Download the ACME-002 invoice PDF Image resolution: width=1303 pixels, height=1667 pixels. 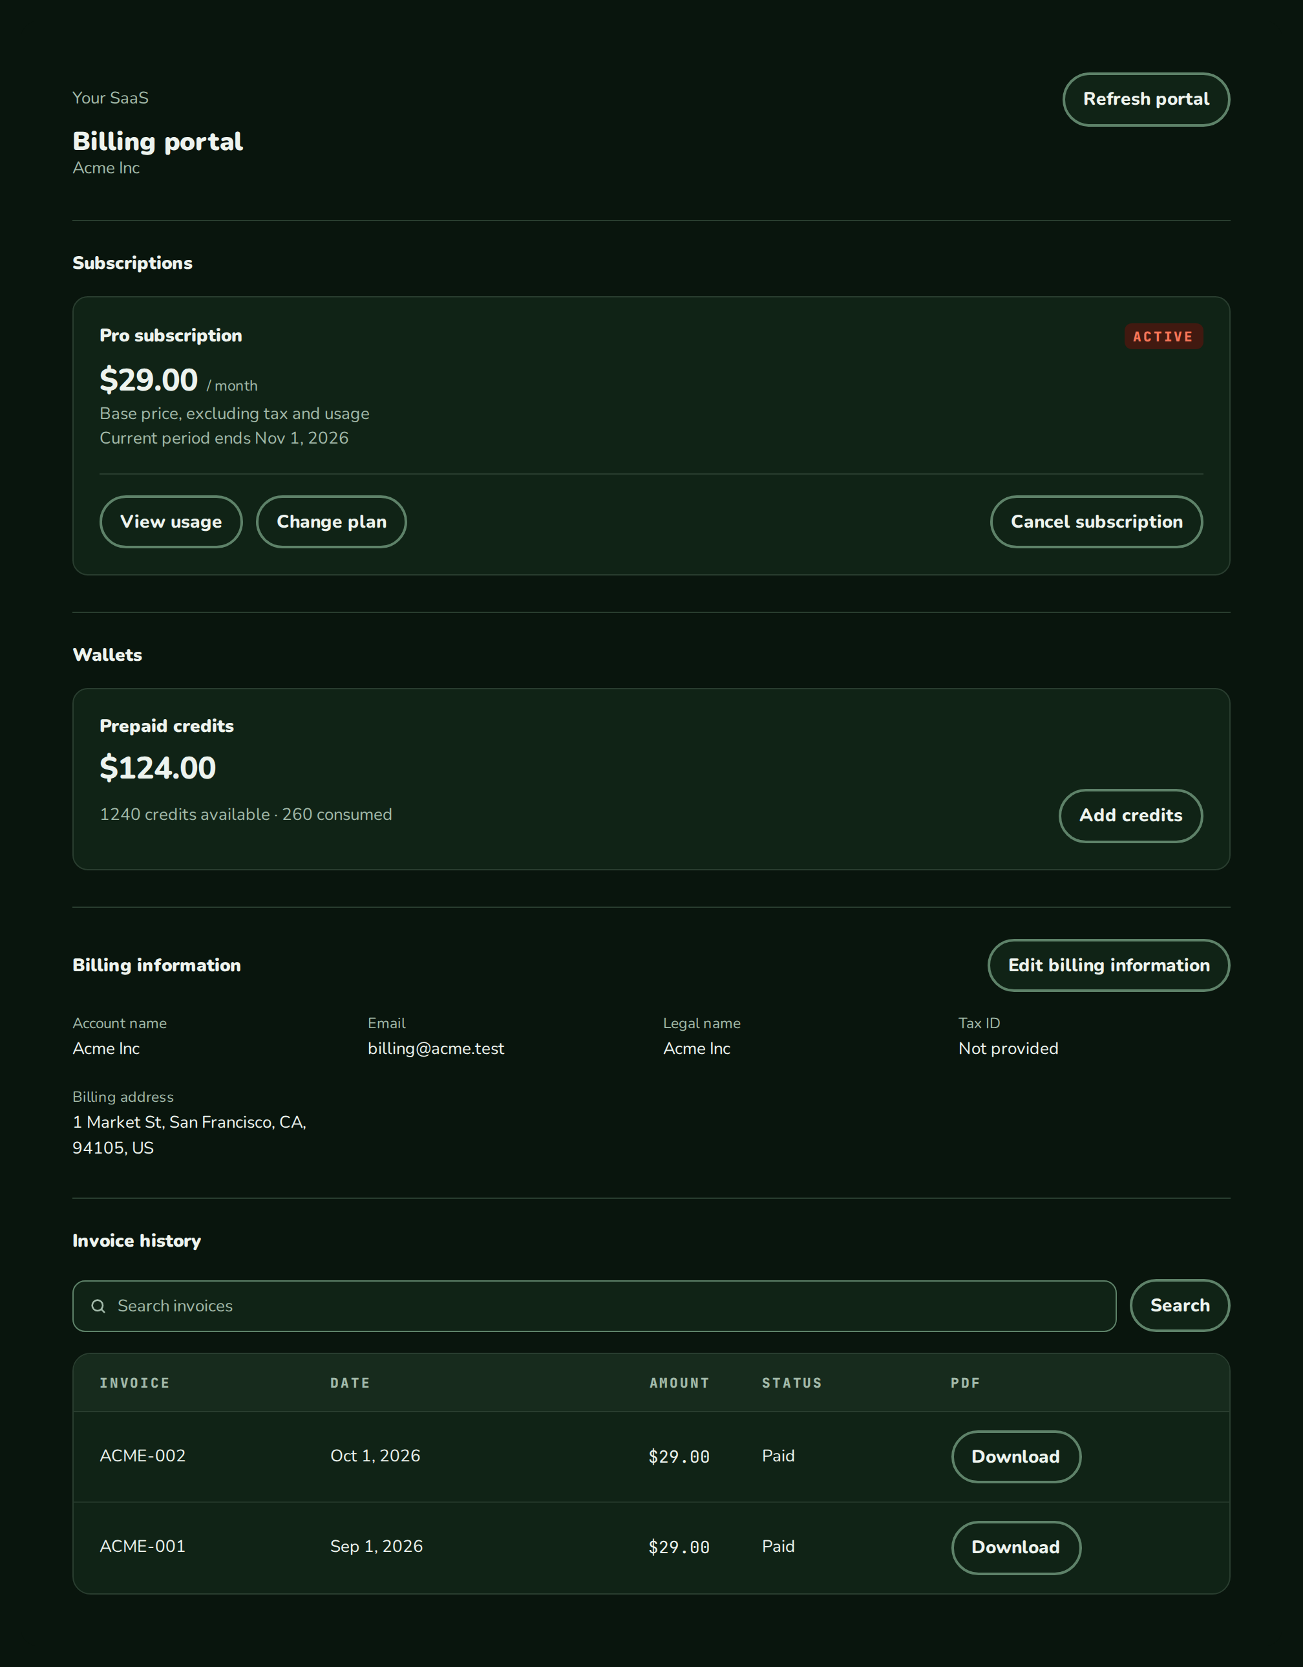[x=1015, y=1457]
